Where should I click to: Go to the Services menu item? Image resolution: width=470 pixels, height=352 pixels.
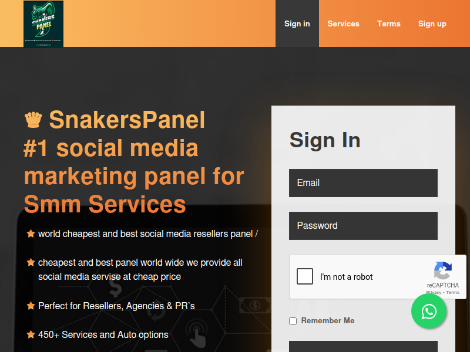click(x=343, y=23)
